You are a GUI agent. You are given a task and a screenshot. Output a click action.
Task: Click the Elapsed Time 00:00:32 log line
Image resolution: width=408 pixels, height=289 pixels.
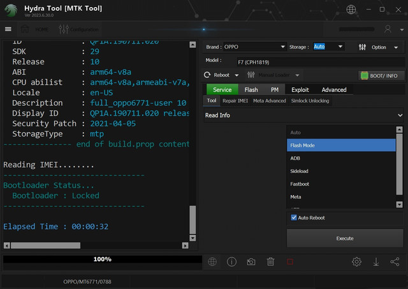pos(55,226)
